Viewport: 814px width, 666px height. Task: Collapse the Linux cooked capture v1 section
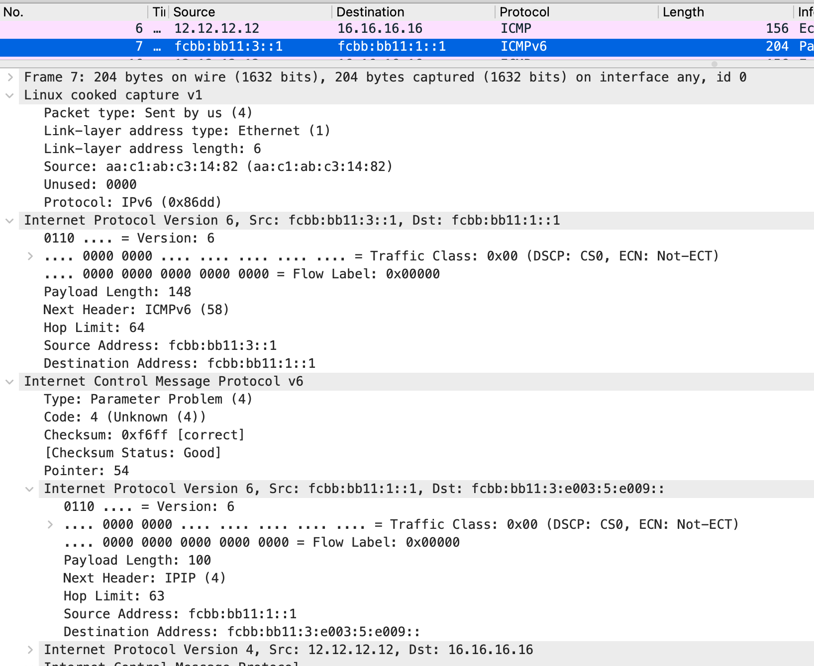click(x=9, y=95)
